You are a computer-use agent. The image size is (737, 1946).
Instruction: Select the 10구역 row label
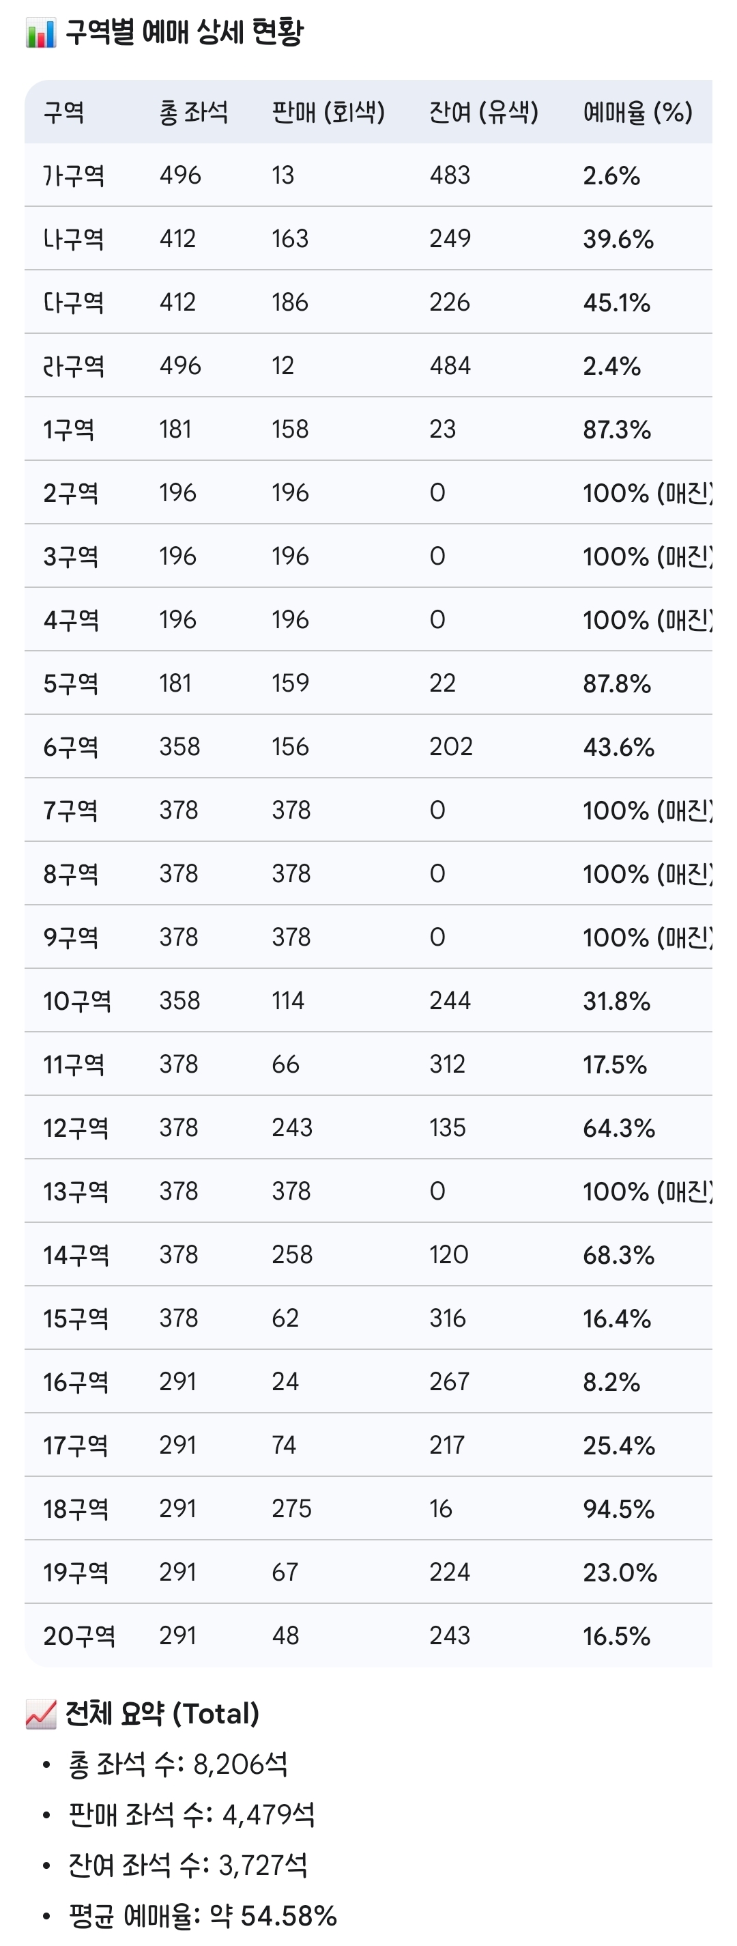tap(77, 1001)
